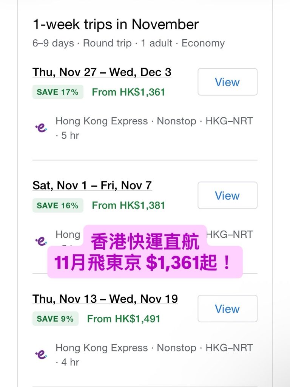Click View button for Nov 1 trip
Image resolution: width=290 pixels, height=387 pixels.
227,195
